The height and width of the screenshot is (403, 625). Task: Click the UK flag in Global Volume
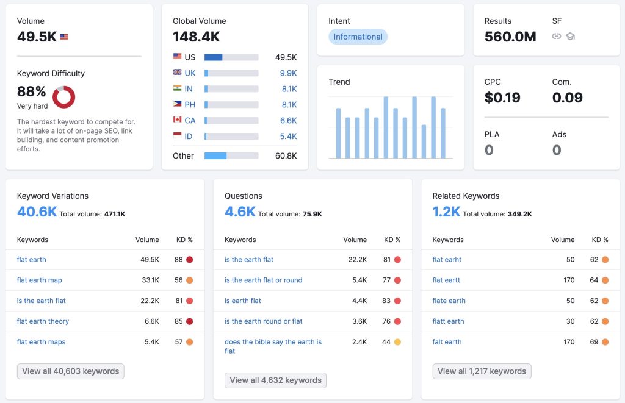[x=178, y=72]
